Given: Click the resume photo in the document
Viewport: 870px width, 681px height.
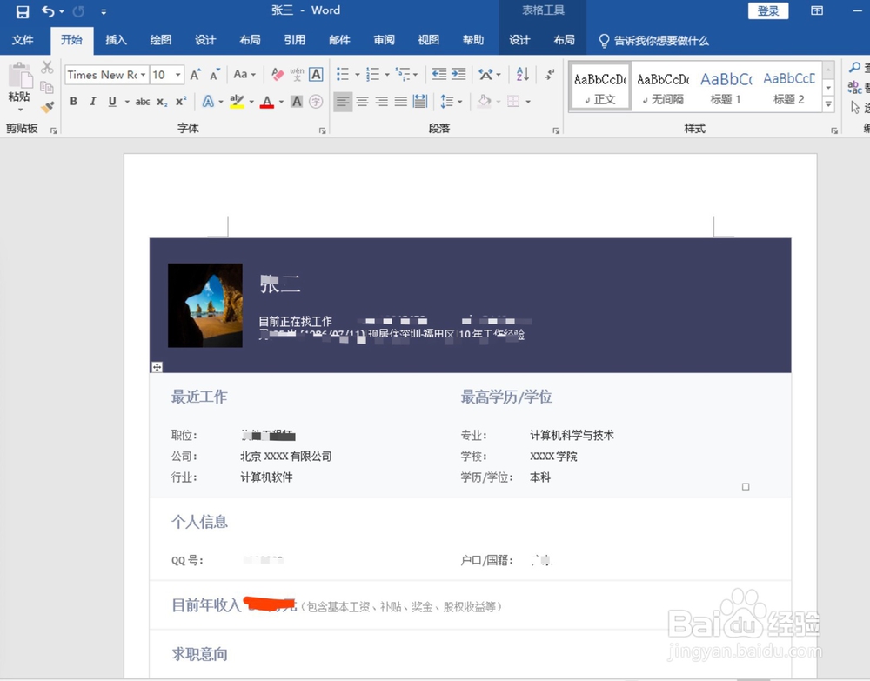Looking at the screenshot, I should (x=204, y=304).
